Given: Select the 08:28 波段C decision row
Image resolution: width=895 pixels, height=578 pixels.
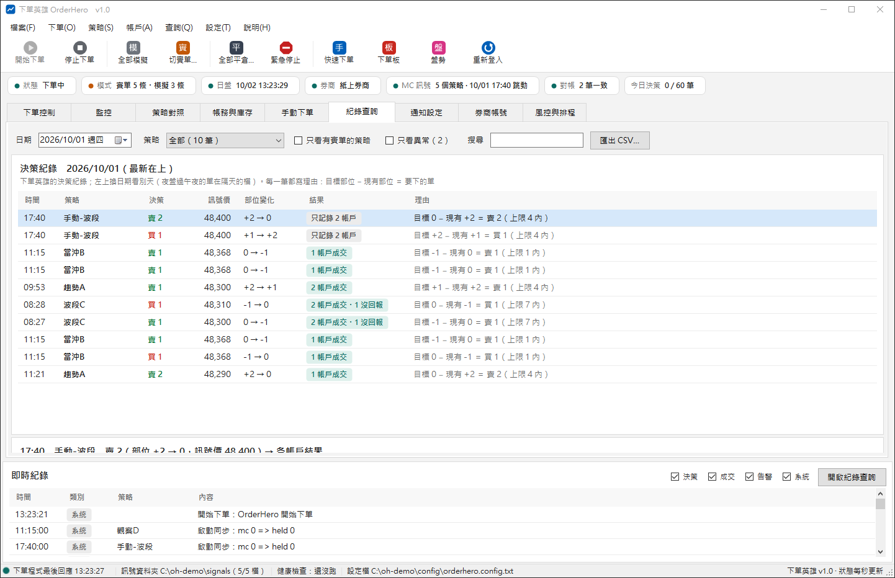Looking at the screenshot, I should (x=447, y=305).
